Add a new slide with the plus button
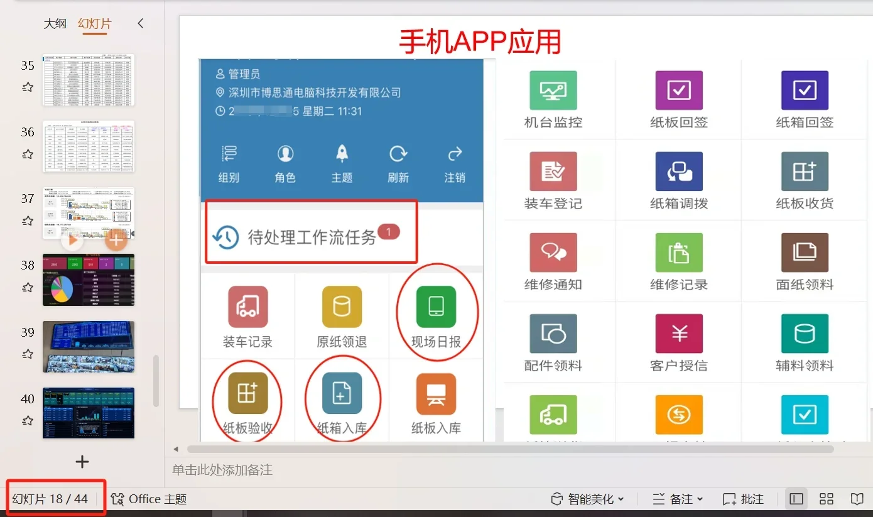This screenshot has height=517, width=873. (x=82, y=462)
